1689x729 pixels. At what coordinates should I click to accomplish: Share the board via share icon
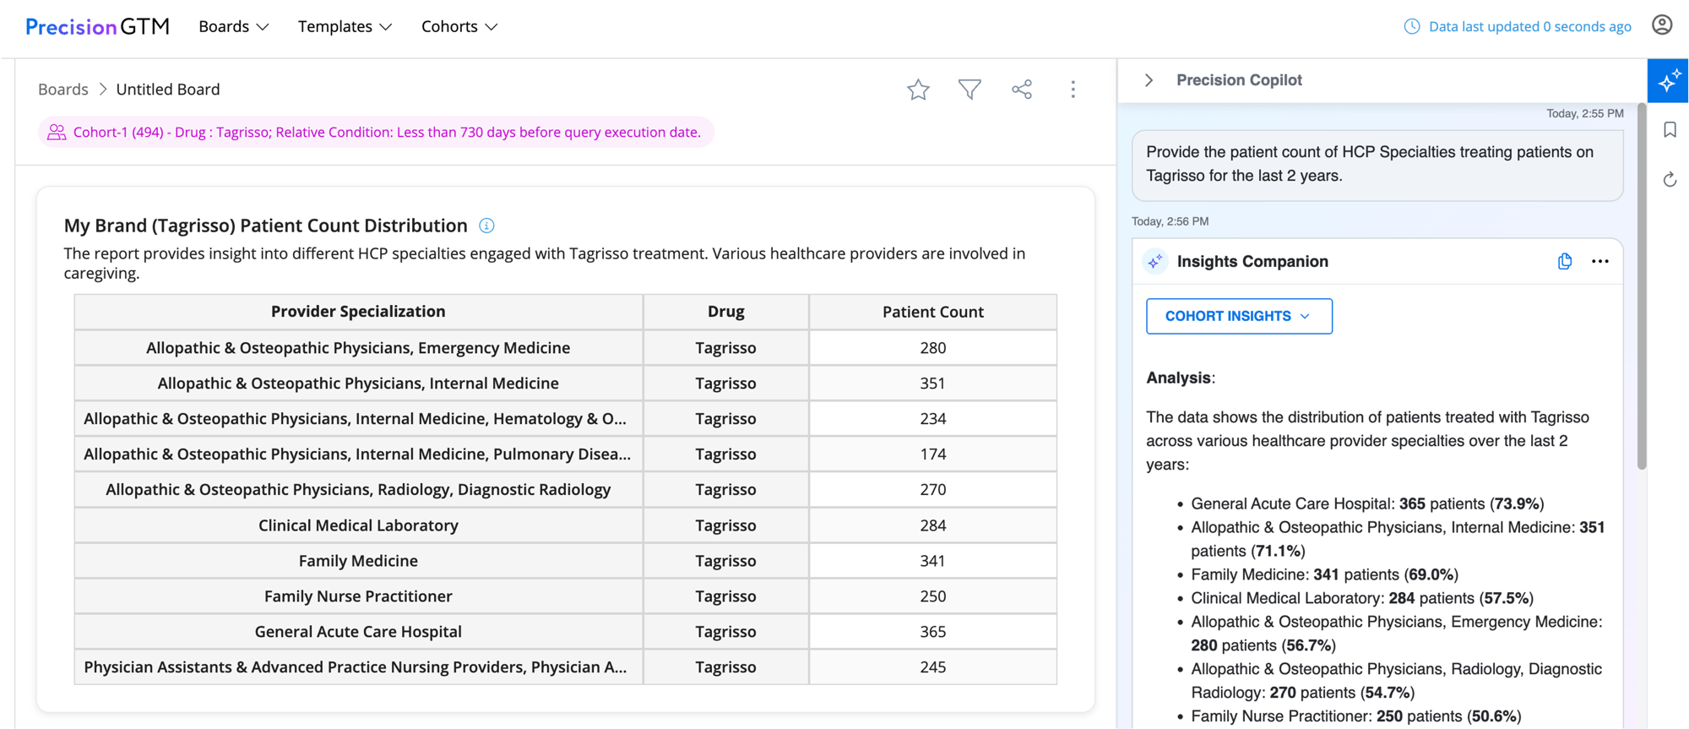tap(1022, 90)
